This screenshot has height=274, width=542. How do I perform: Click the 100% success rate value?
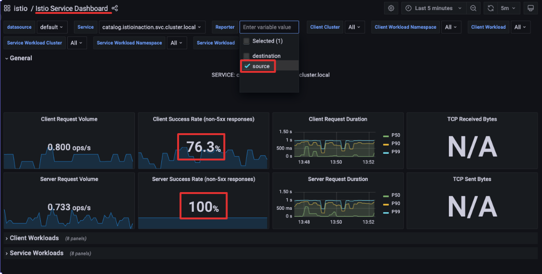(x=204, y=207)
